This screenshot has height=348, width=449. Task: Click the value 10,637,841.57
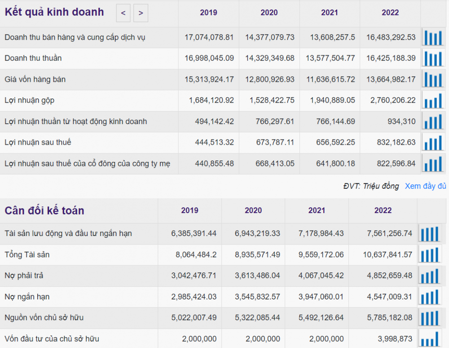pyautogui.click(x=388, y=254)
